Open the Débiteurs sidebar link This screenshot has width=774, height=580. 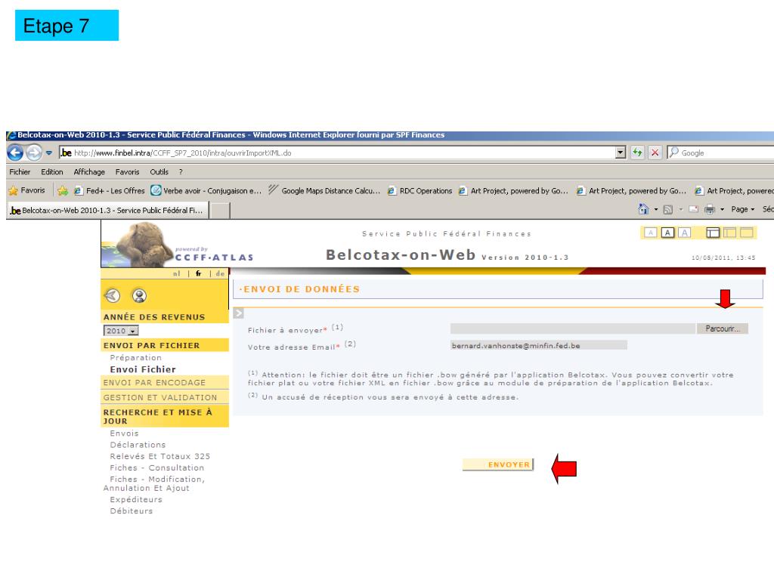(x=132, y=511)
